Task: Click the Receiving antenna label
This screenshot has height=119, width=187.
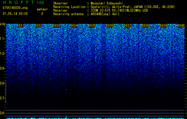Action: [68, 14]
